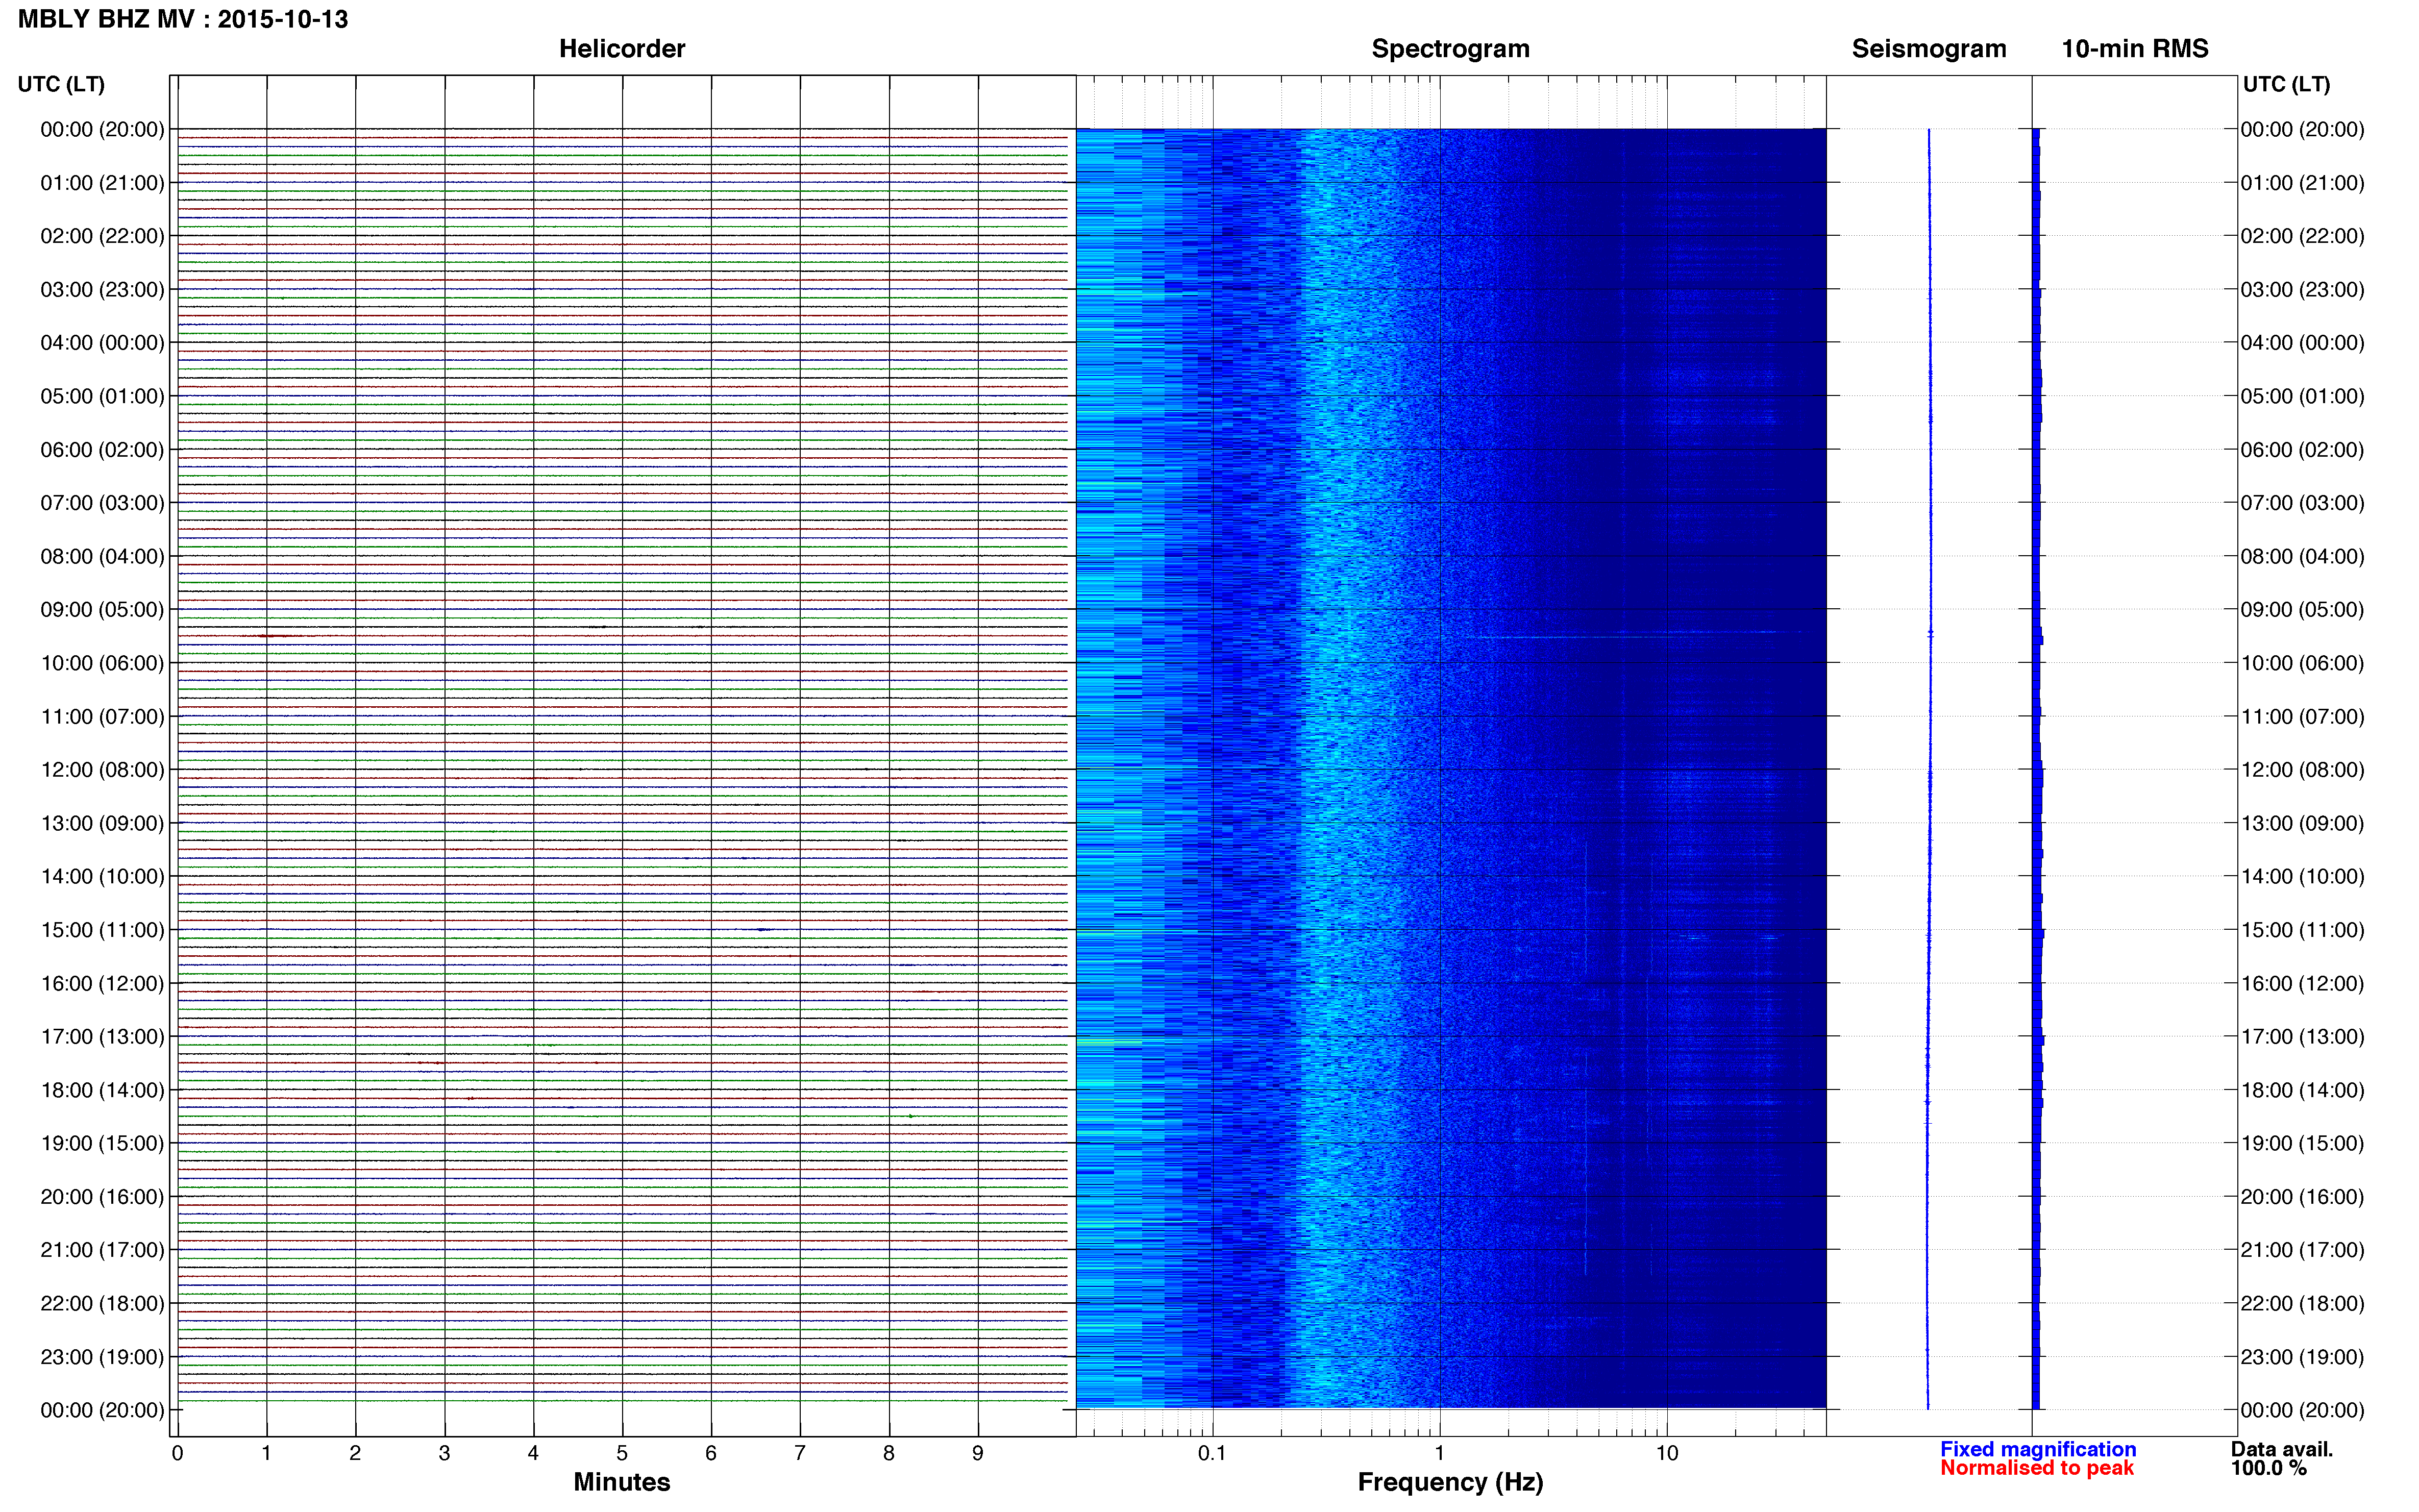Select the "3" tick on the Minutes axis
Image resolution: width=2419 pixels, height=1512 pixels.
(x=444, y=1453)
